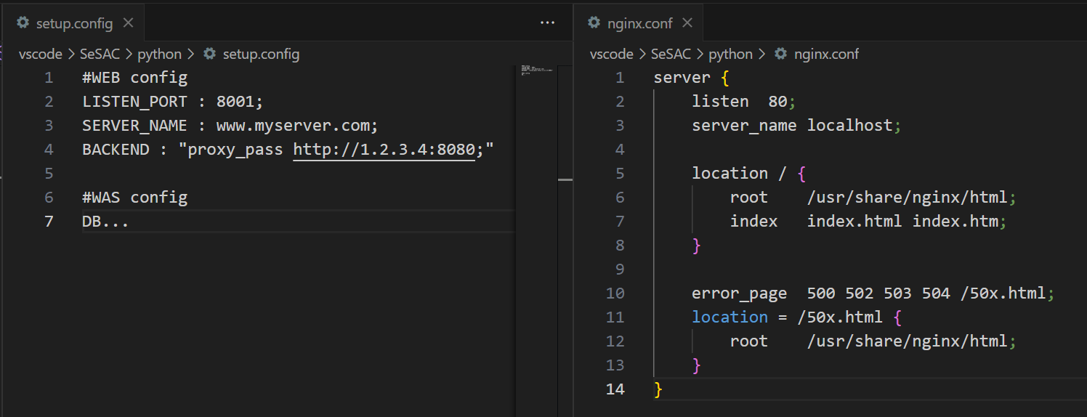
Task: Click the '#WEB config' comment line
Action: coord(135,78)
